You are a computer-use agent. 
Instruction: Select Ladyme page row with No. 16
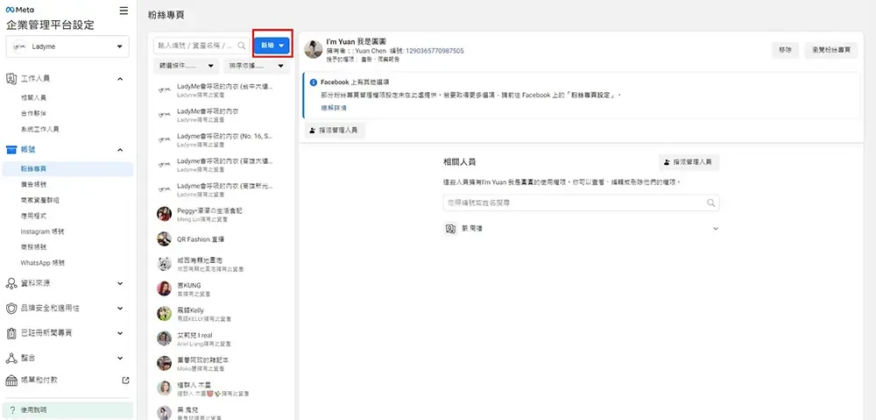point(222,139)
